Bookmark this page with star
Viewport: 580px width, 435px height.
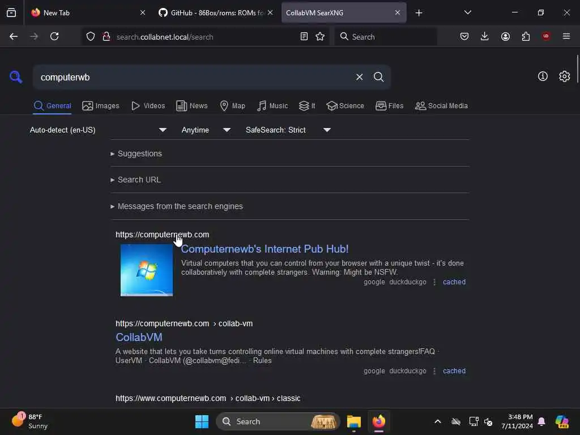pos(320,36)
